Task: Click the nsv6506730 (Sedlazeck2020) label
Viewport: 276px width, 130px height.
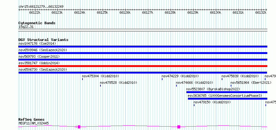Action: point(43,69)
